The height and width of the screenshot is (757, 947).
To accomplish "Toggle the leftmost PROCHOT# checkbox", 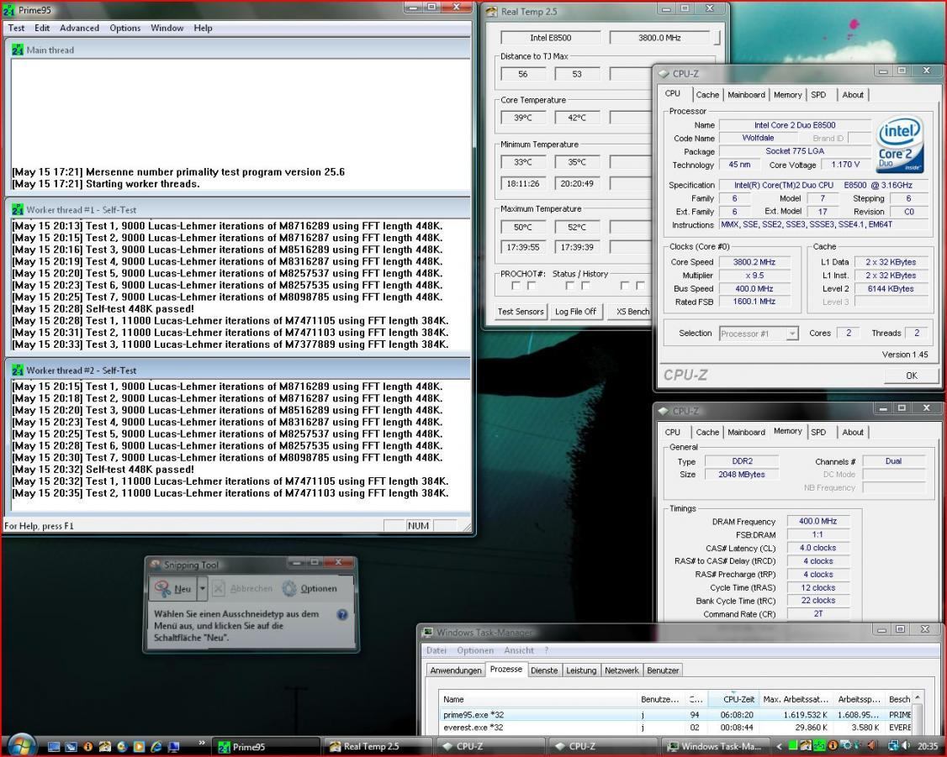I will point(516,286).
